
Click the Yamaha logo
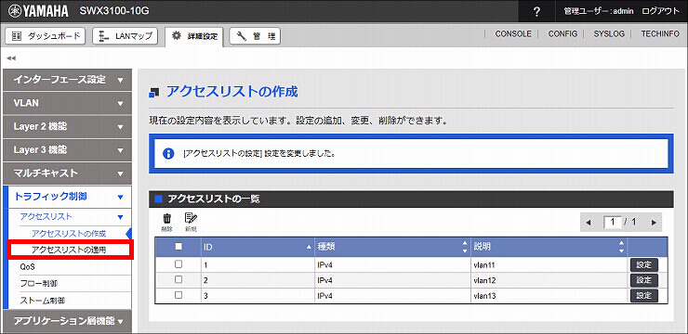pyautogui.click(x=38, y=11)
